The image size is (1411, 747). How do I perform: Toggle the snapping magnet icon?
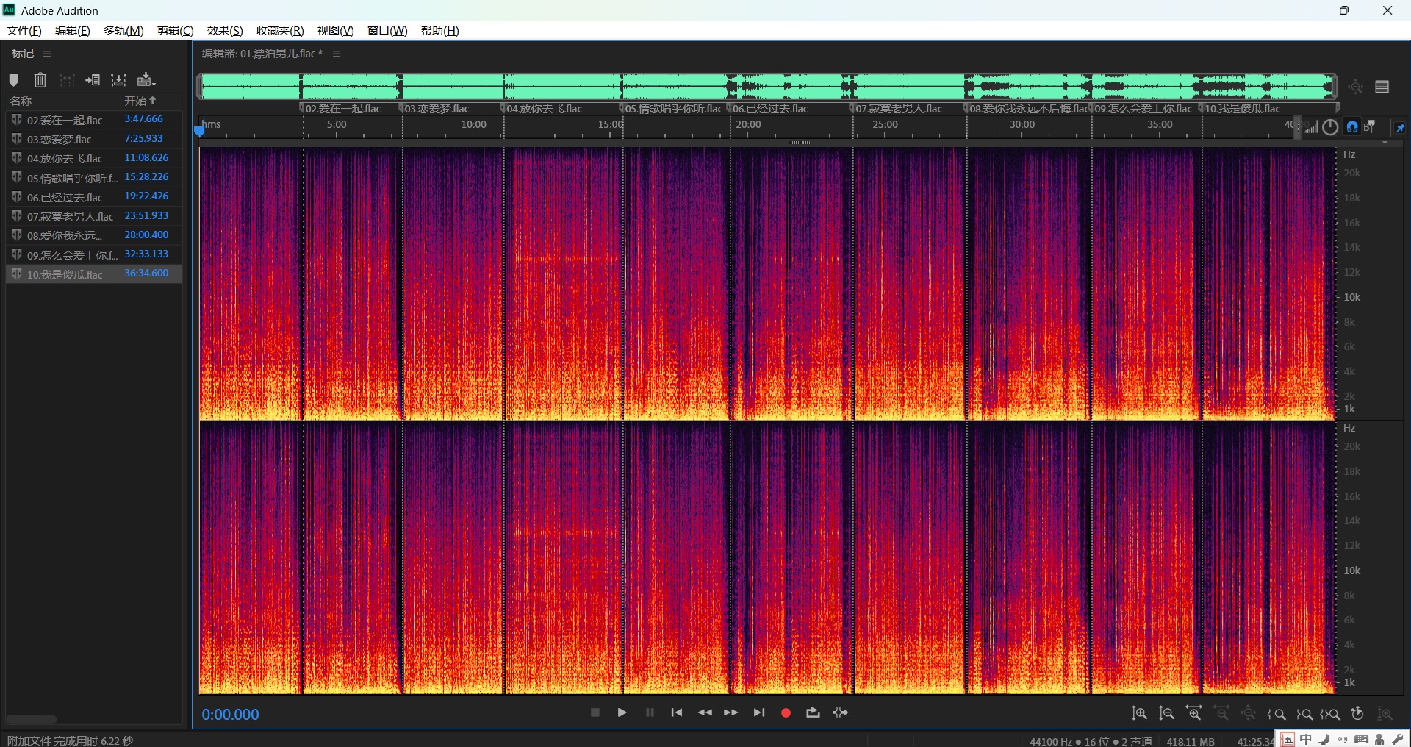pyautogui.click(x=1352, y=127)
